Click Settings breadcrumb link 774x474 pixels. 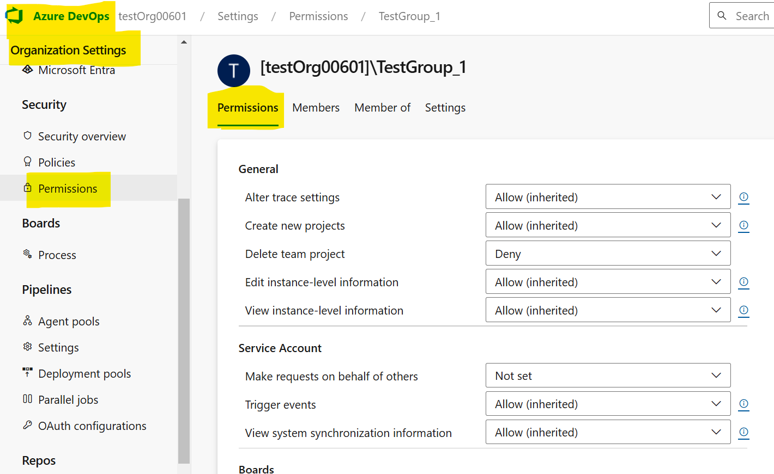[238, 16]
